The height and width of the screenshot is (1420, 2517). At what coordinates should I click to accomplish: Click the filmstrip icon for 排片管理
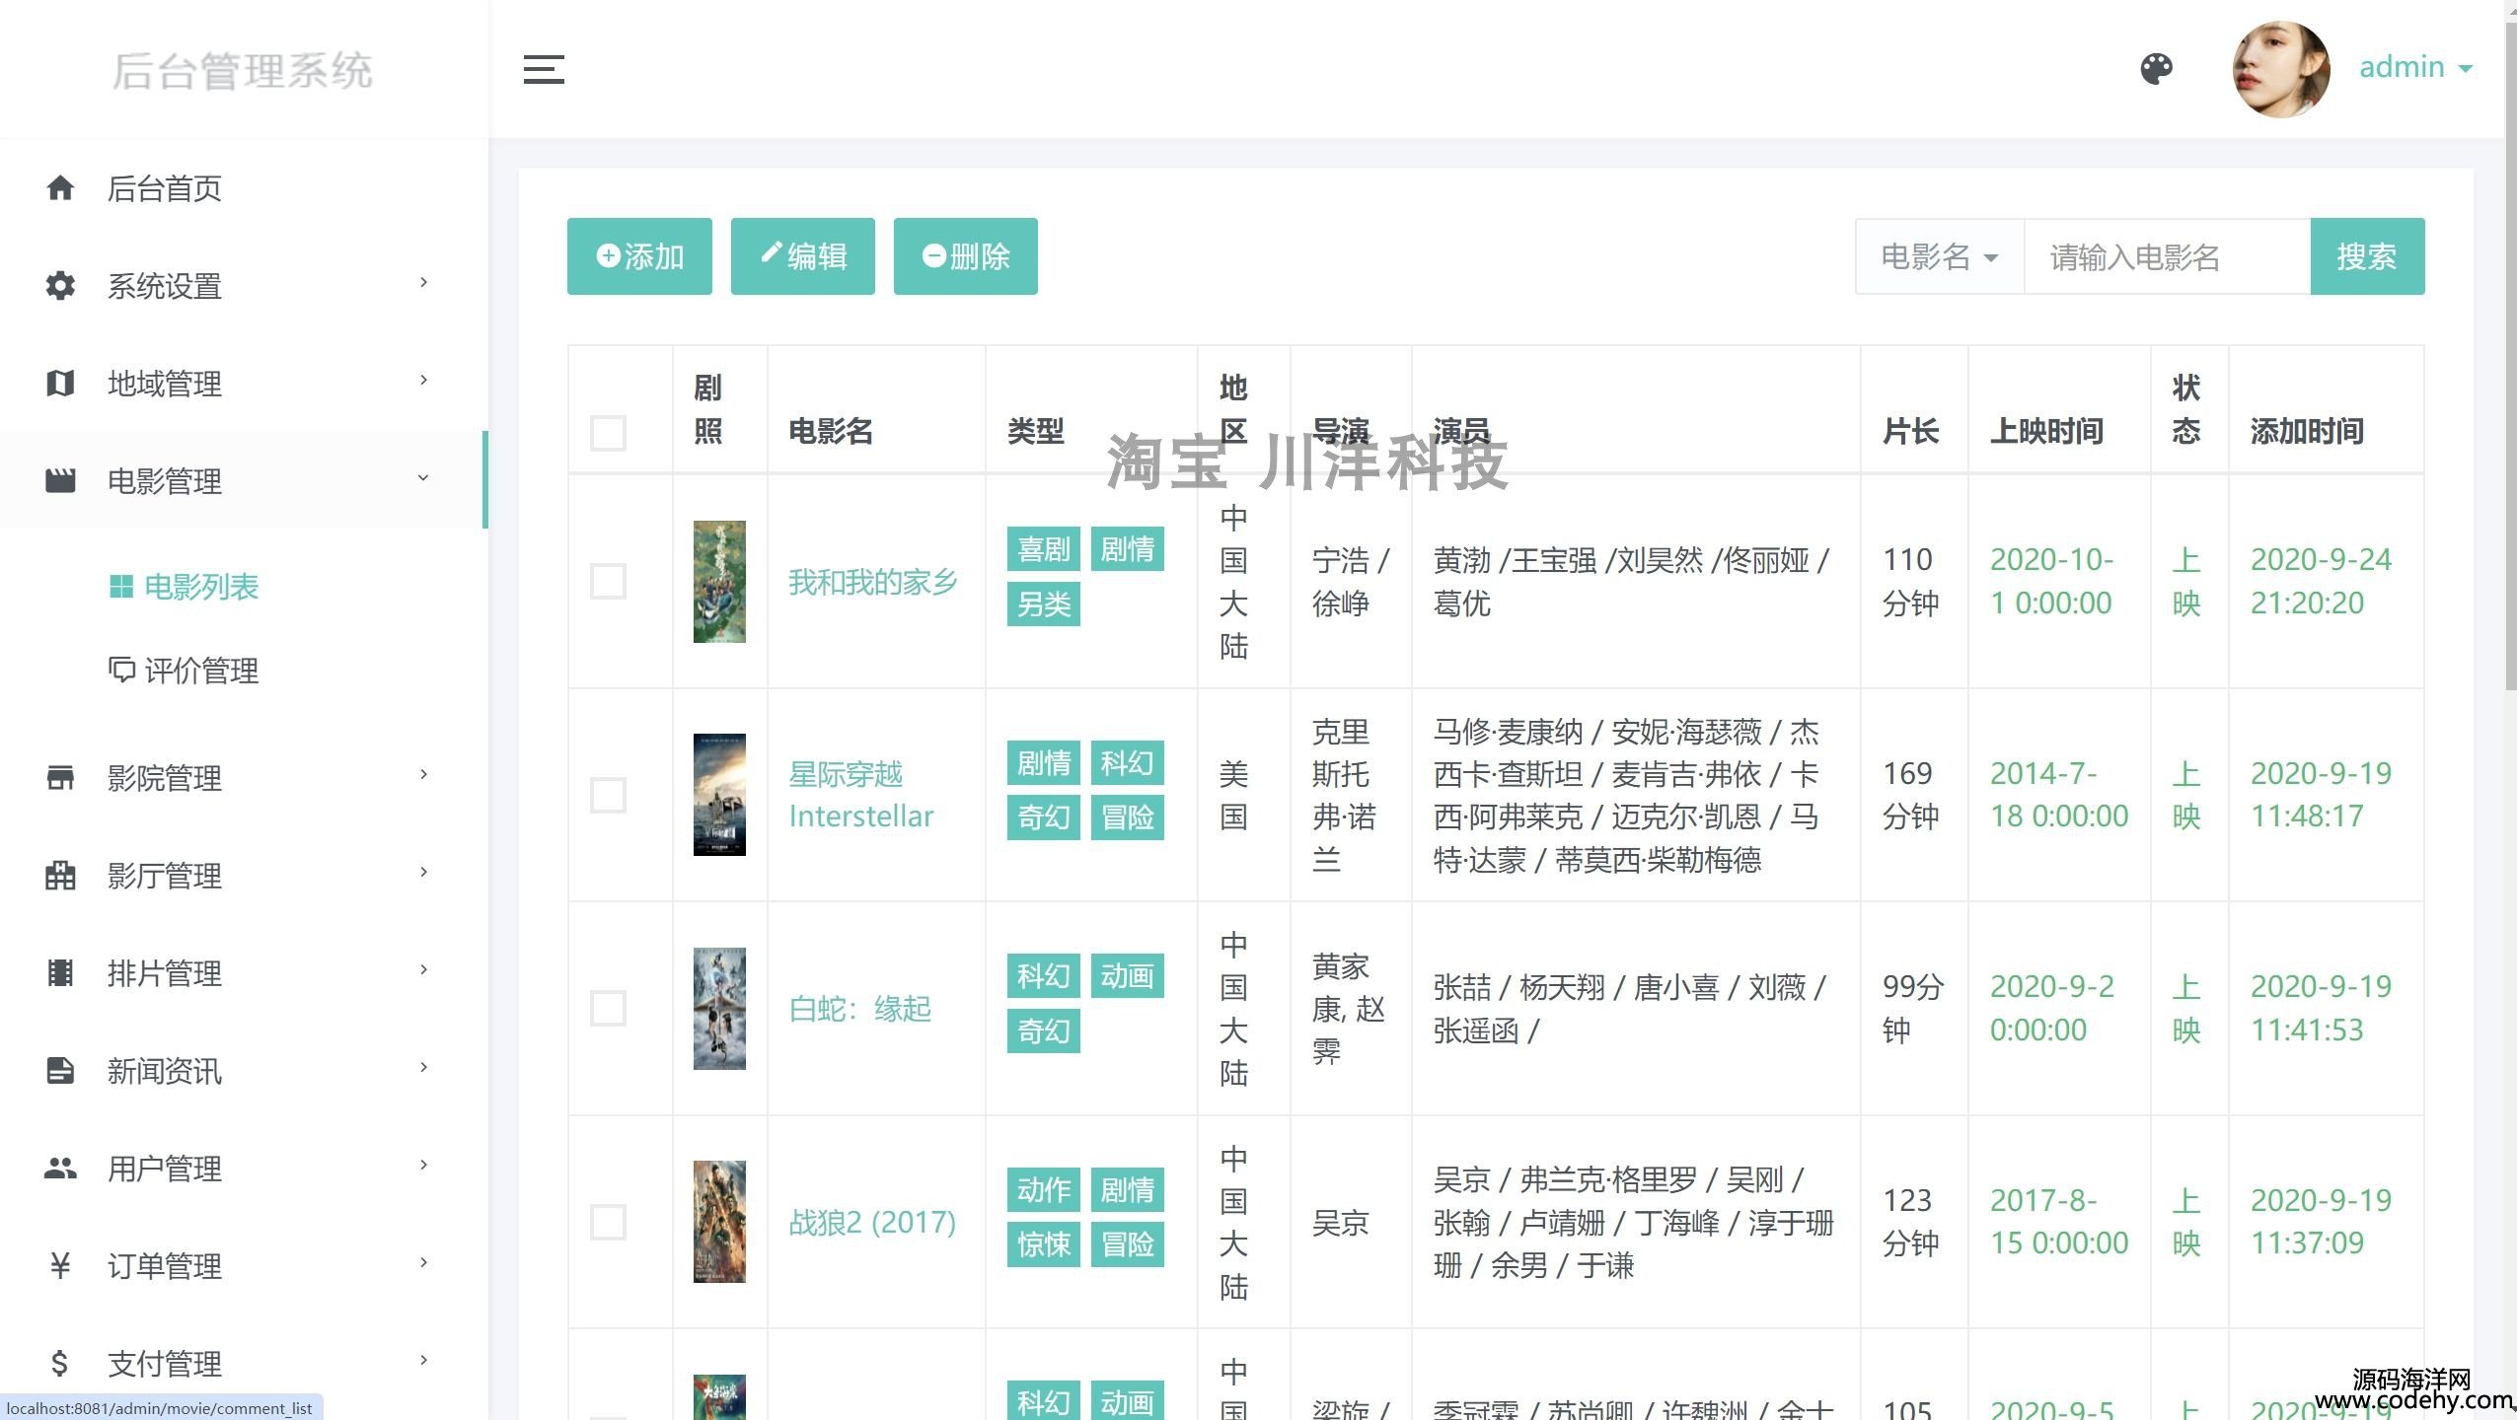[60, 972]
